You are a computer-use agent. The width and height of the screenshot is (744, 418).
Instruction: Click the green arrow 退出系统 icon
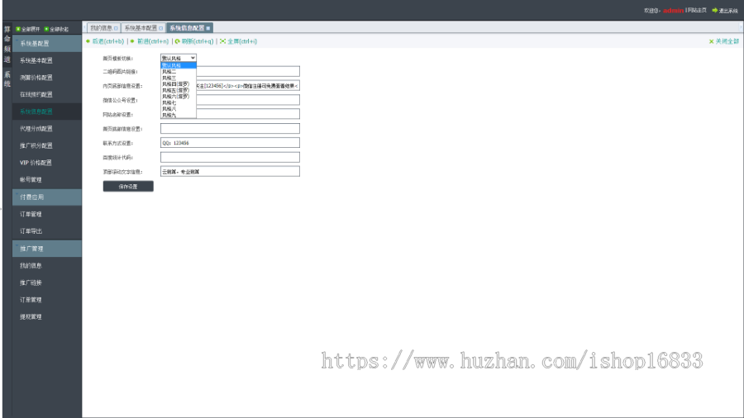(714, 10)
